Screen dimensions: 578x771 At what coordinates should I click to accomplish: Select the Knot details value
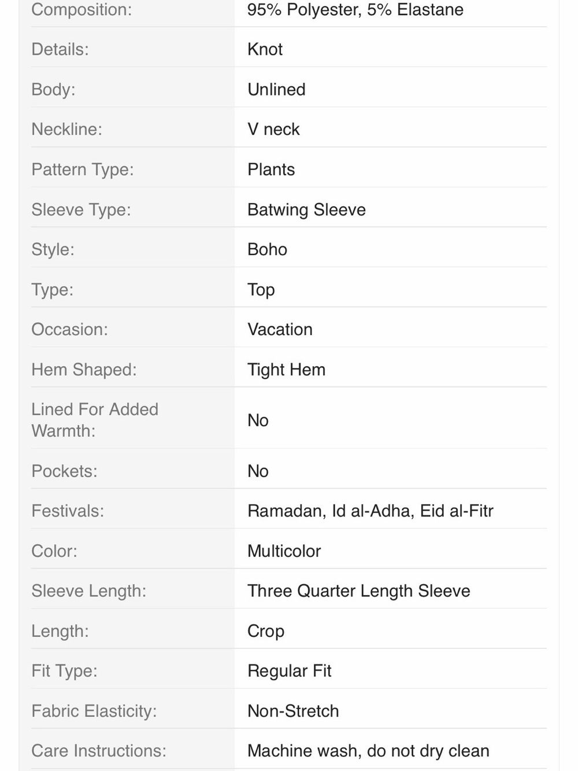click(x=265, y=49)
